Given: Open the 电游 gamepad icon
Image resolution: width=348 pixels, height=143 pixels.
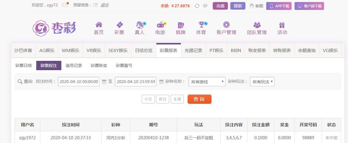Looking at the screenshot, I should click(160, 25).
